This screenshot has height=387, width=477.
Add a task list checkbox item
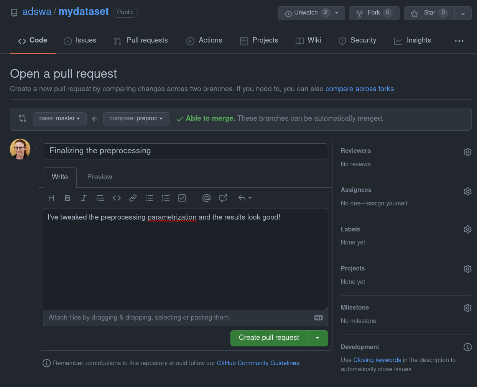click(182, 198)
